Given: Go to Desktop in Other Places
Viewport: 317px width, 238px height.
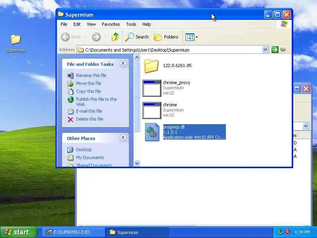Looking at the screenshot, I should (84, 150).
